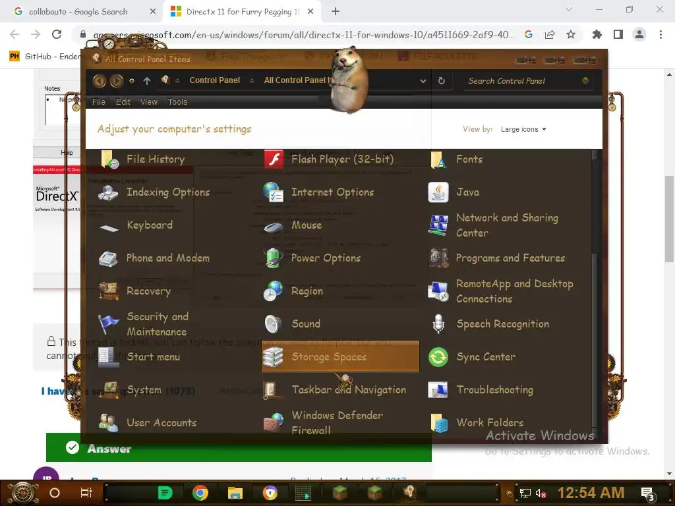The height and width of the screenshot is (506, 675).
Task: Open File Explorer from the taskbar
Action: [235, 493]
